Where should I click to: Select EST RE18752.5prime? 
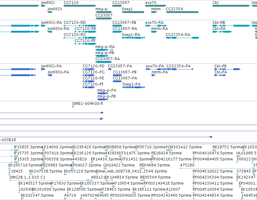coord(228,147)
